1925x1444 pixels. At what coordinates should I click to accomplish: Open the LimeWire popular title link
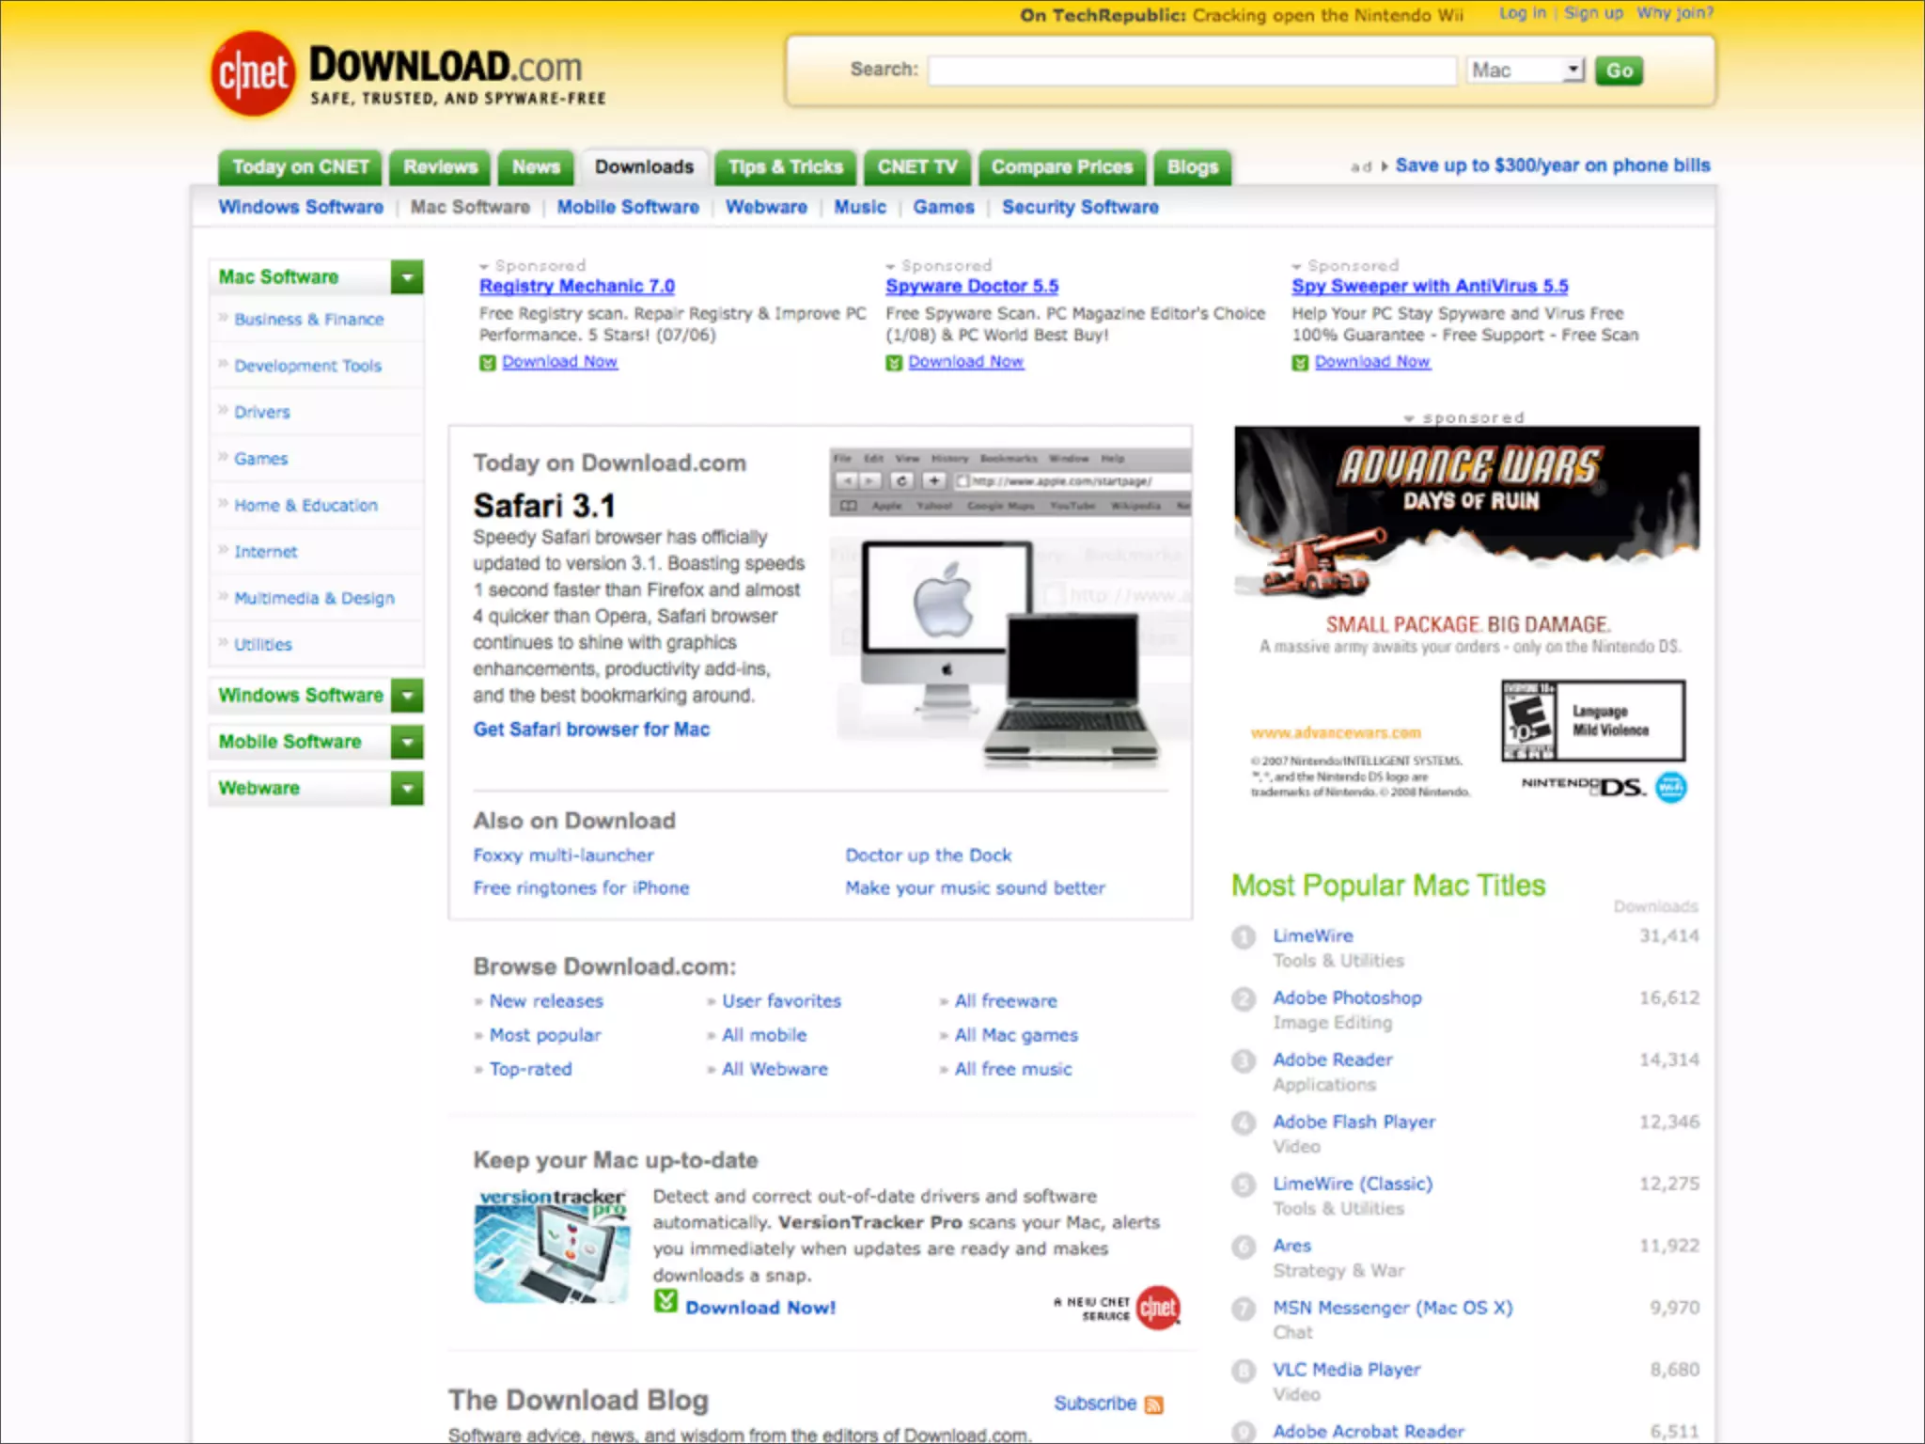[x=1312, y=935]
